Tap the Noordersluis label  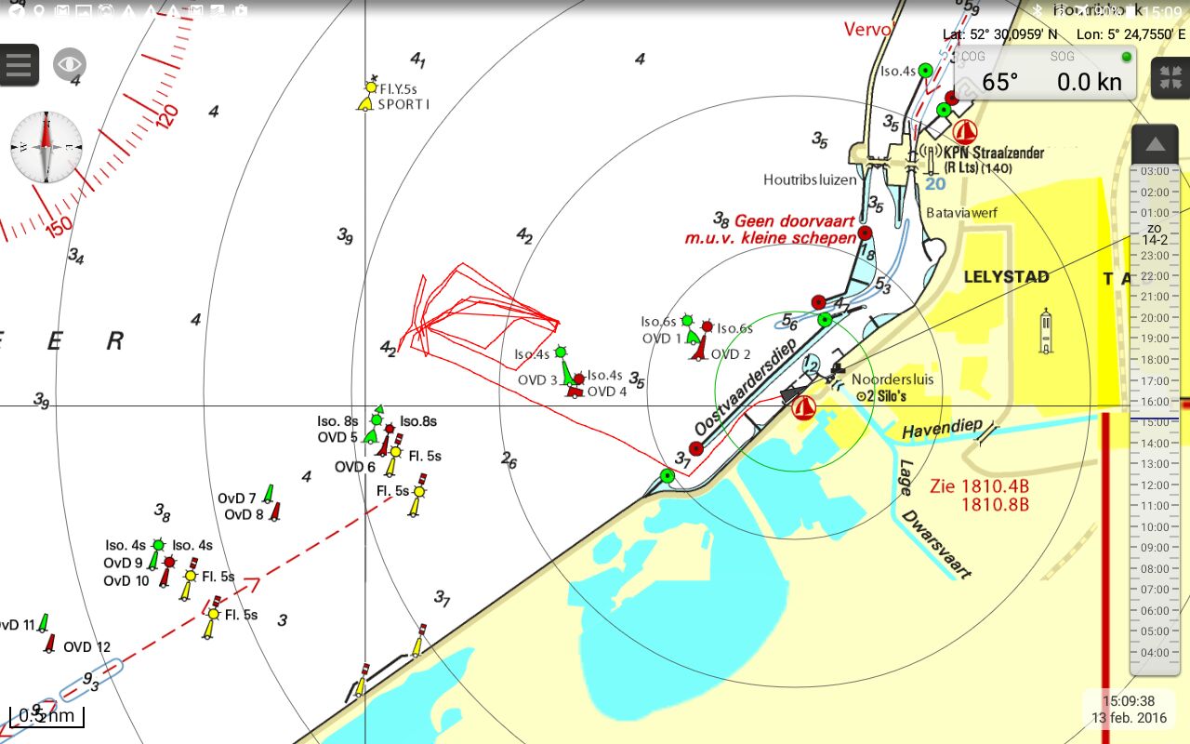(892, 379)
